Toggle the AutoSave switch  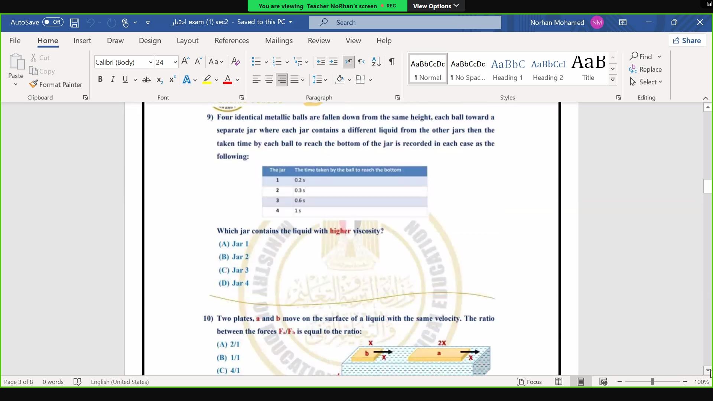tap(53, 22)
